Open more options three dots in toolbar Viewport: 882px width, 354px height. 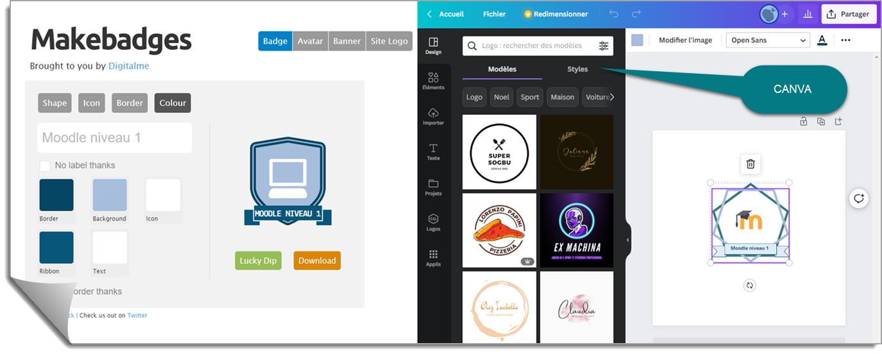pos(845,40)
